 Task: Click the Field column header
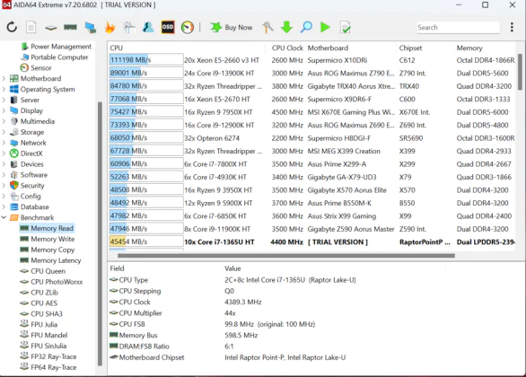click(117, 268)
